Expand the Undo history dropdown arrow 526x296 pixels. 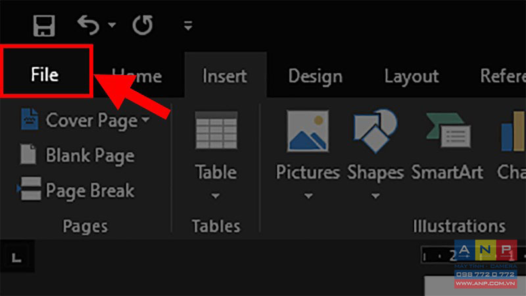pos(112,25)
